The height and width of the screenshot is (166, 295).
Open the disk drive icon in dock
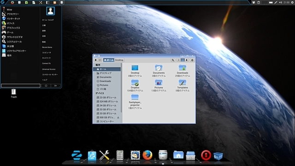[x=163, y=155]
